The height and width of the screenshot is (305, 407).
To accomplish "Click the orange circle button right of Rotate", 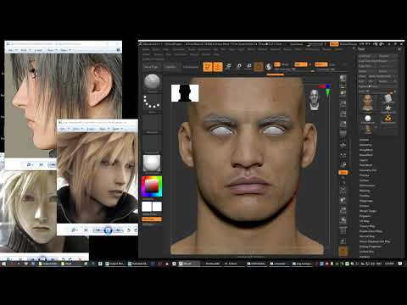I will [x=259, y=67].
